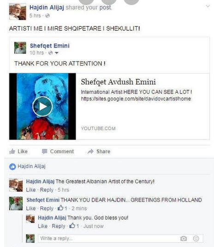This screenshot has height=247, width=214.
Task: Open audience selector arrow under Shefqet Emini
Action: coord(57,53)
